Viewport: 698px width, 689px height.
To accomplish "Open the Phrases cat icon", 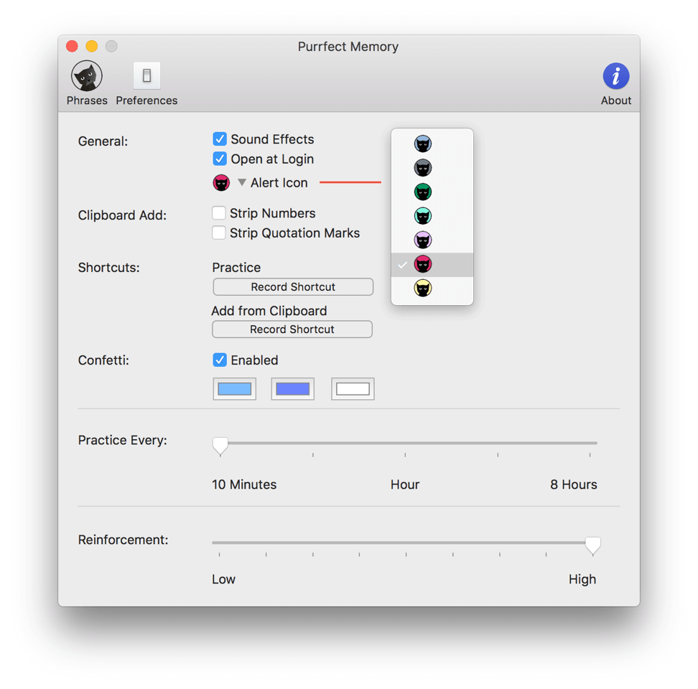I will [x=87, y=77].
